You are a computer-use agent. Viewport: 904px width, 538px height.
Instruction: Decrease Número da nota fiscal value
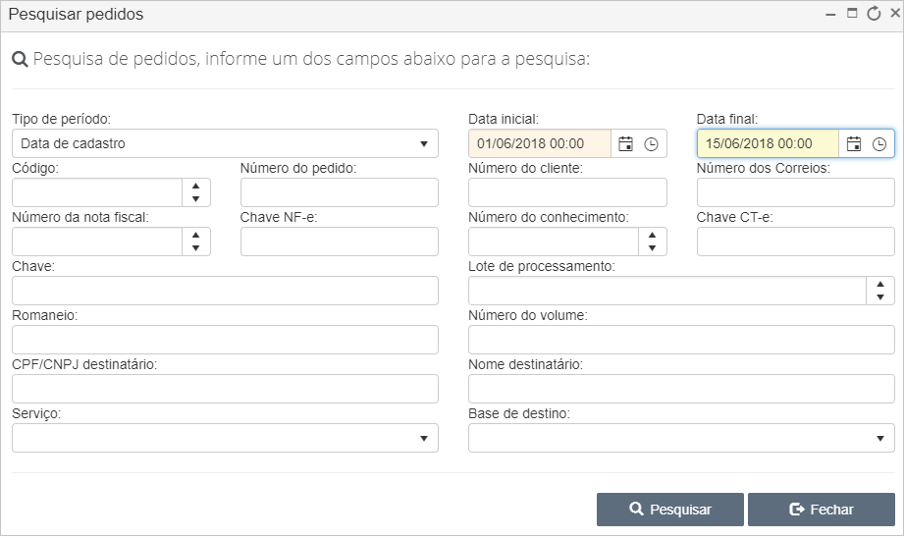pos(196,248)
